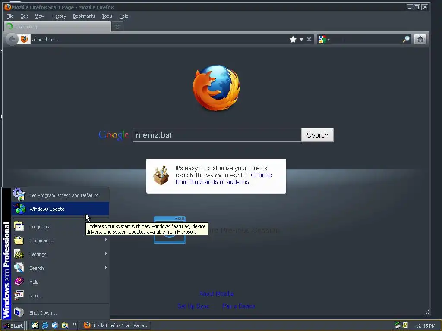Click the 12:45 PM system clock

(x=425, y=326)
